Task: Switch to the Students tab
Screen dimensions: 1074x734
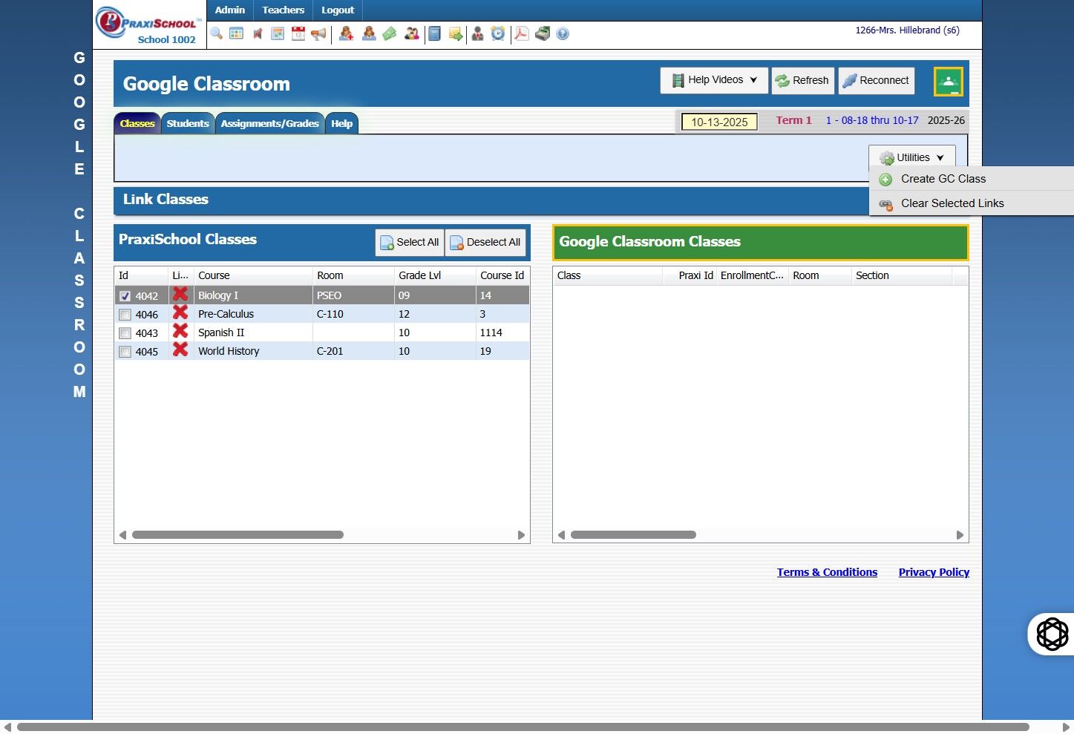Action: pyautogui.click(x=188, y=123)
